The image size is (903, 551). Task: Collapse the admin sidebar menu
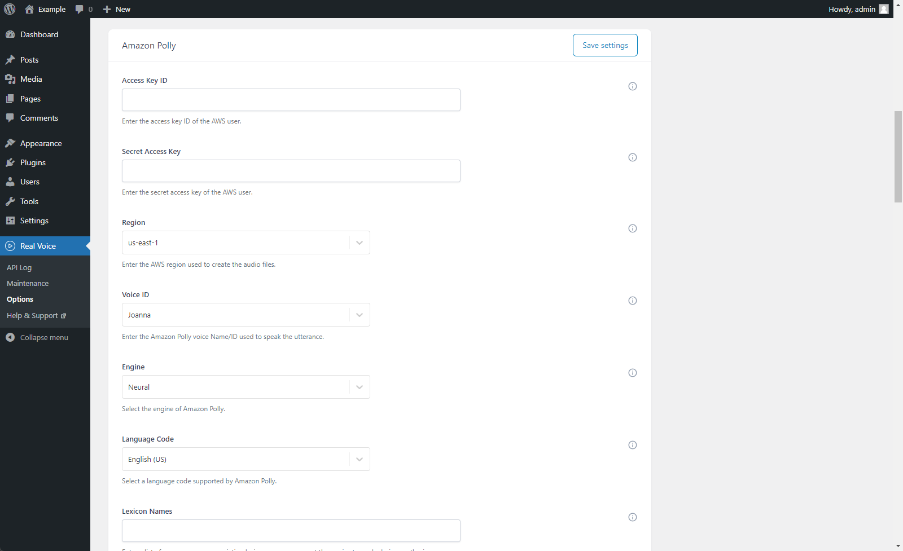click(44, 337)
